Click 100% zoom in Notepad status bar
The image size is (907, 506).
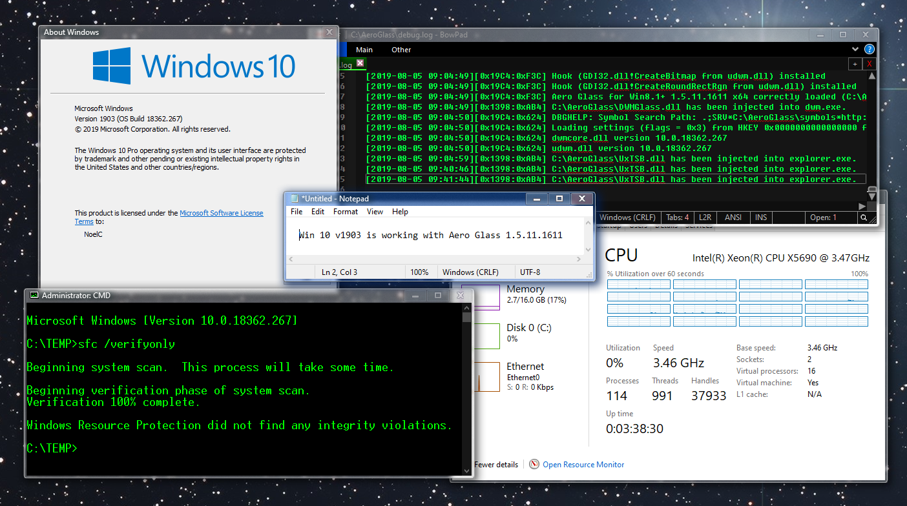[419, 272]
